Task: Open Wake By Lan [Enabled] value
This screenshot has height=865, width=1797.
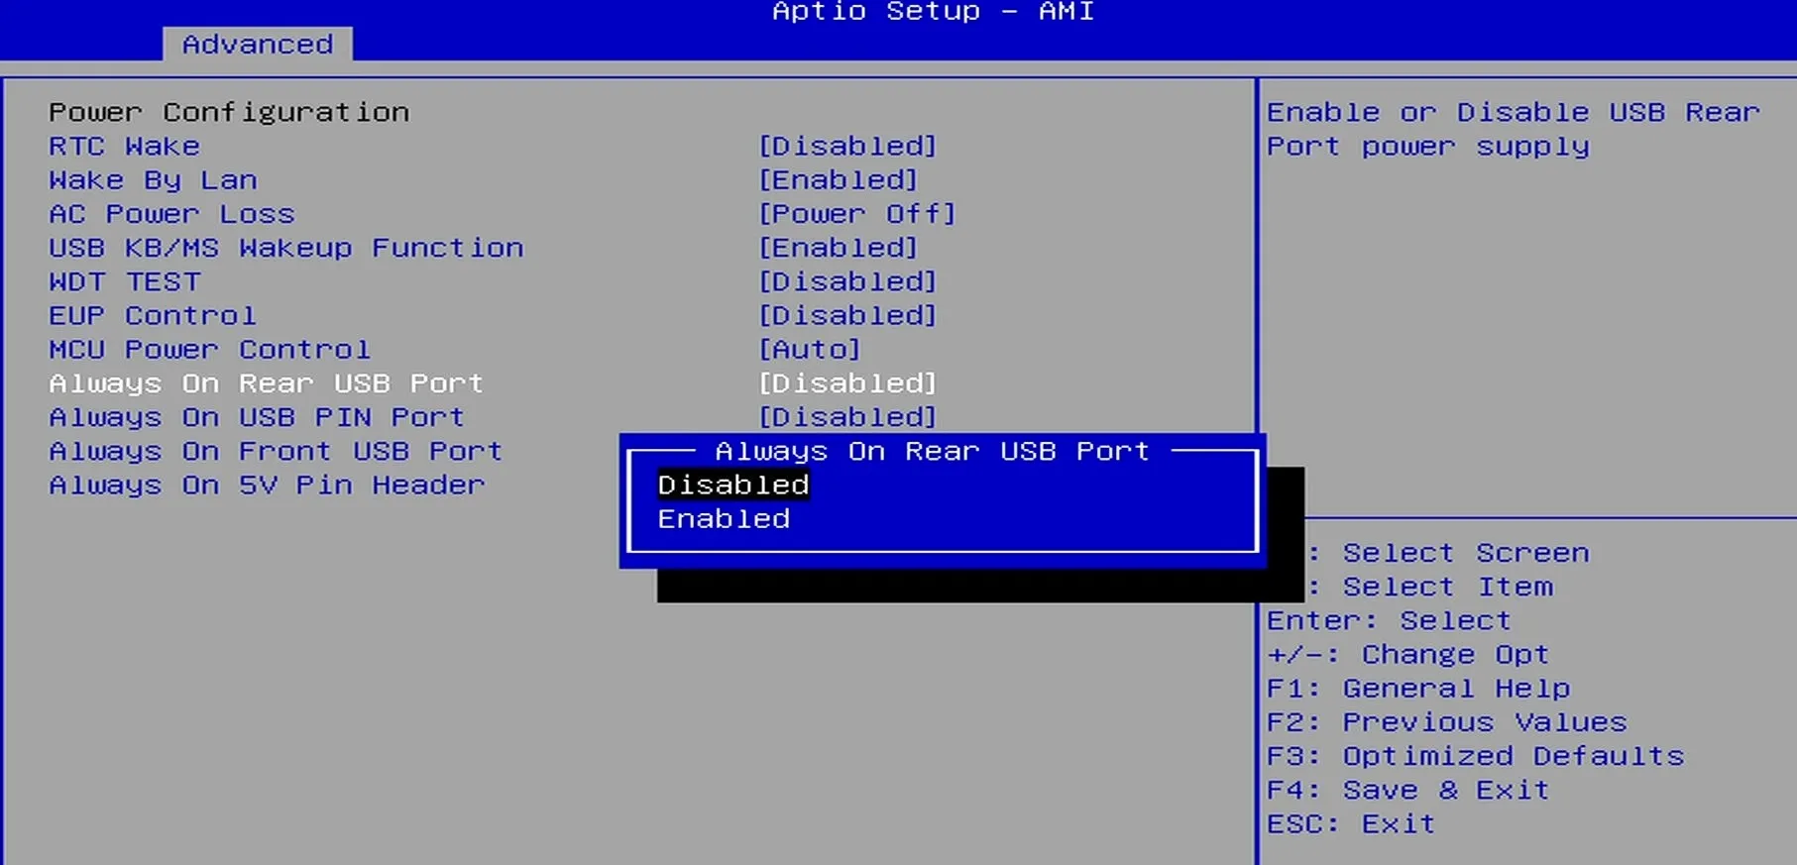Action: [839, 180]
